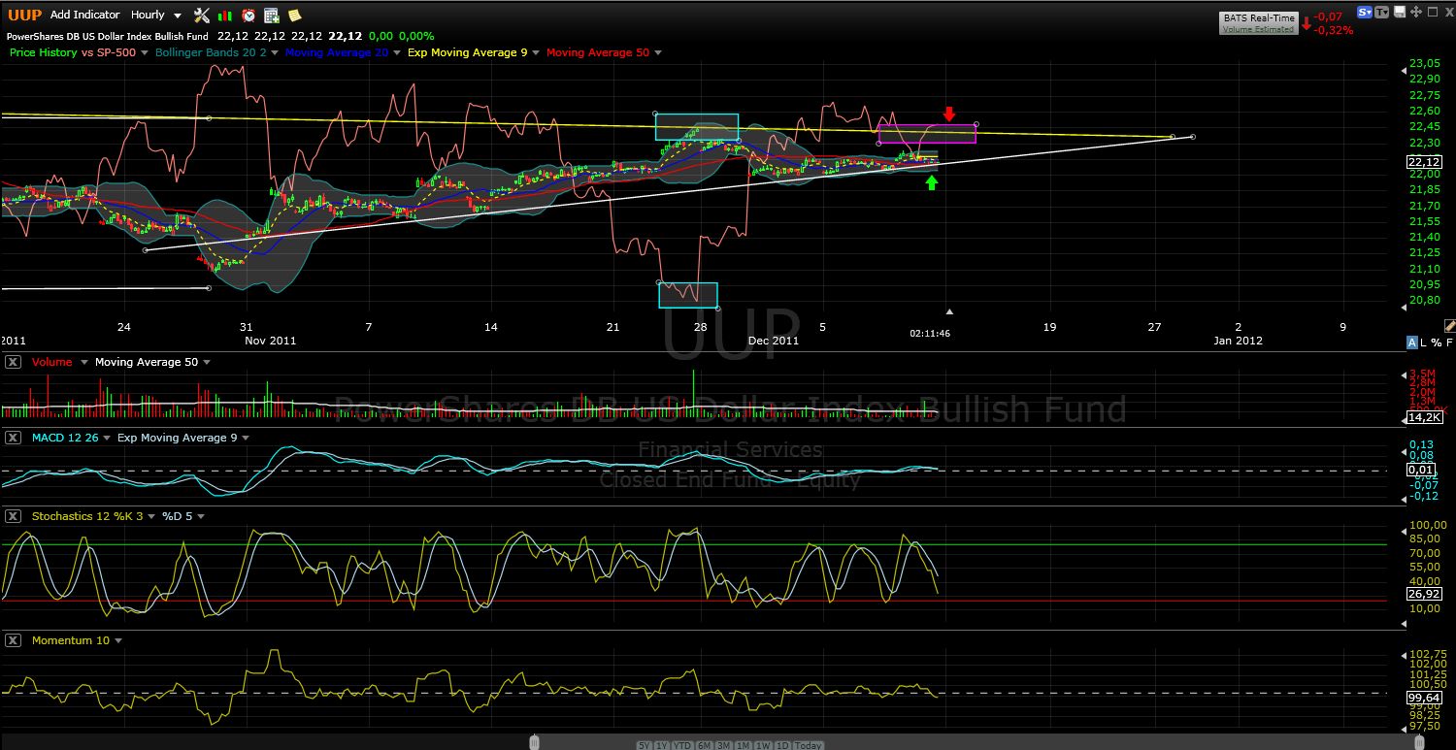1456x750 pixels.
Task: Expand MACD 12 26 dropdown
Action: (x=106, y=438)
